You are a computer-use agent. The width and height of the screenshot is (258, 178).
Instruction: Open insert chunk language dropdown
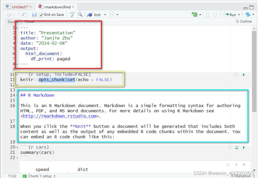pos(200,15)
